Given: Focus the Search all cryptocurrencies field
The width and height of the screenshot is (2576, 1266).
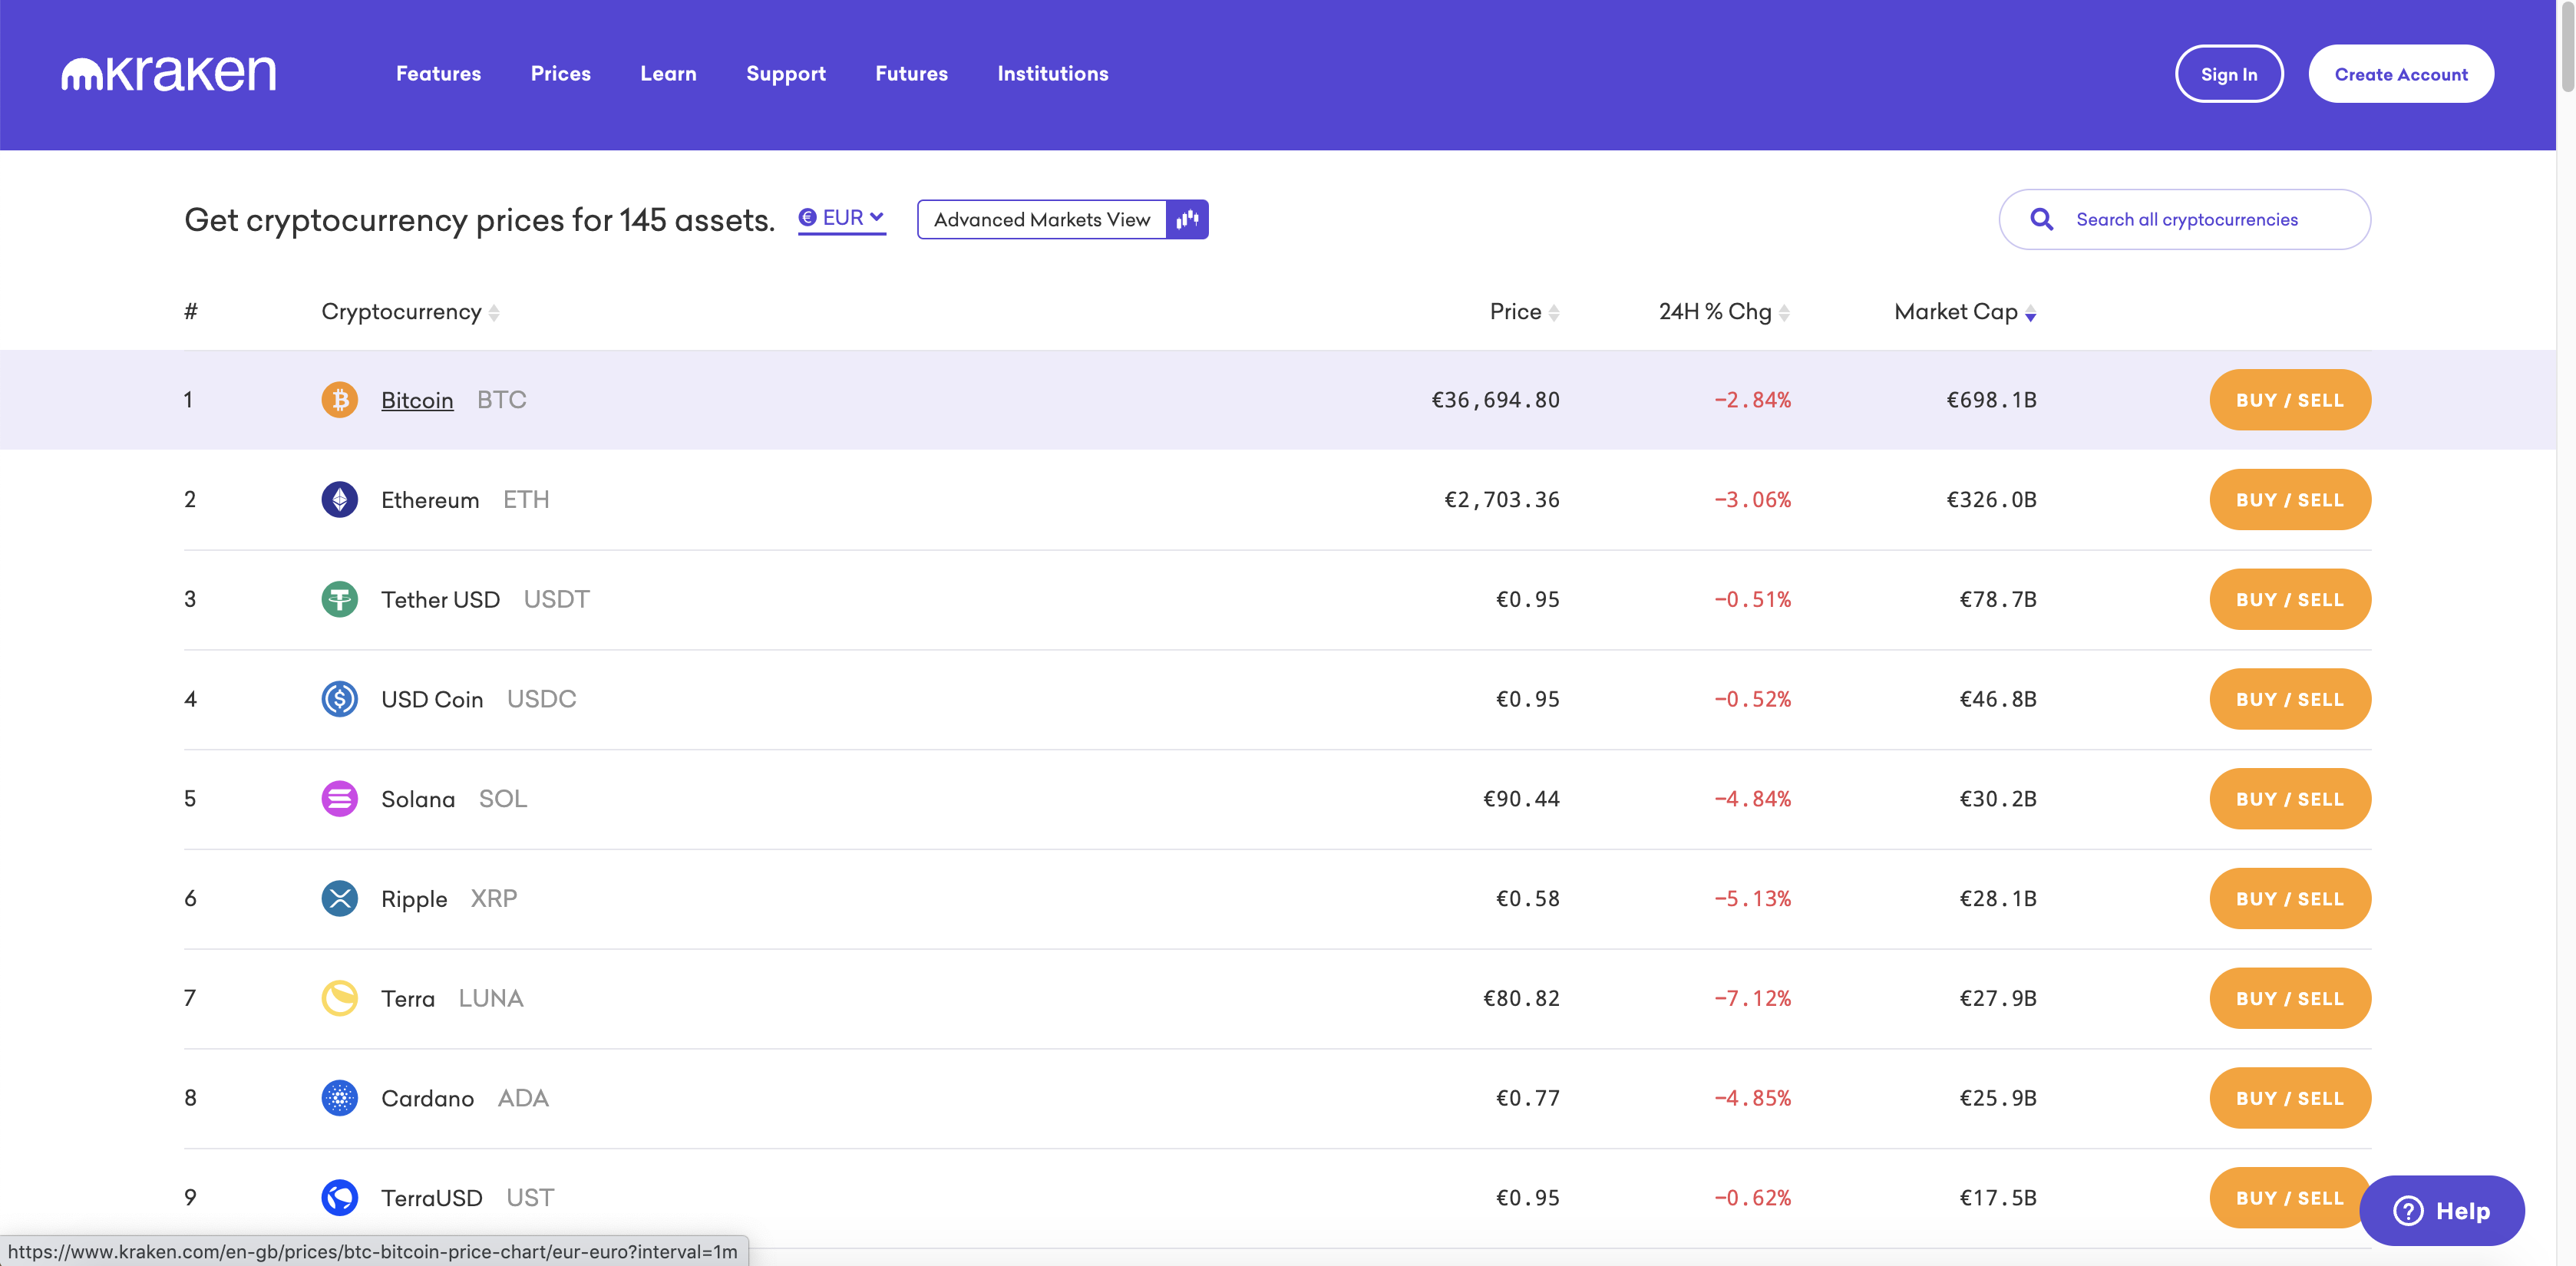Looking at the screenshot, I should (x=2184, y=220).
